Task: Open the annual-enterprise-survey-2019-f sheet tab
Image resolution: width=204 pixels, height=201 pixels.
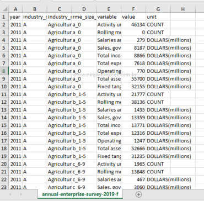Action: pos(80,194)
